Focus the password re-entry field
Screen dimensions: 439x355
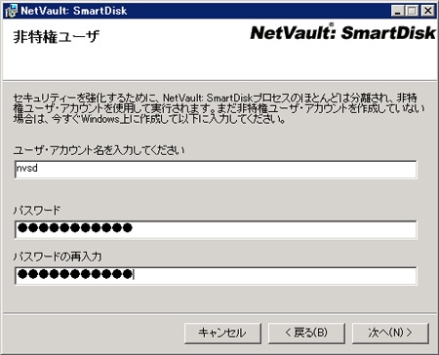pos(216,276)
